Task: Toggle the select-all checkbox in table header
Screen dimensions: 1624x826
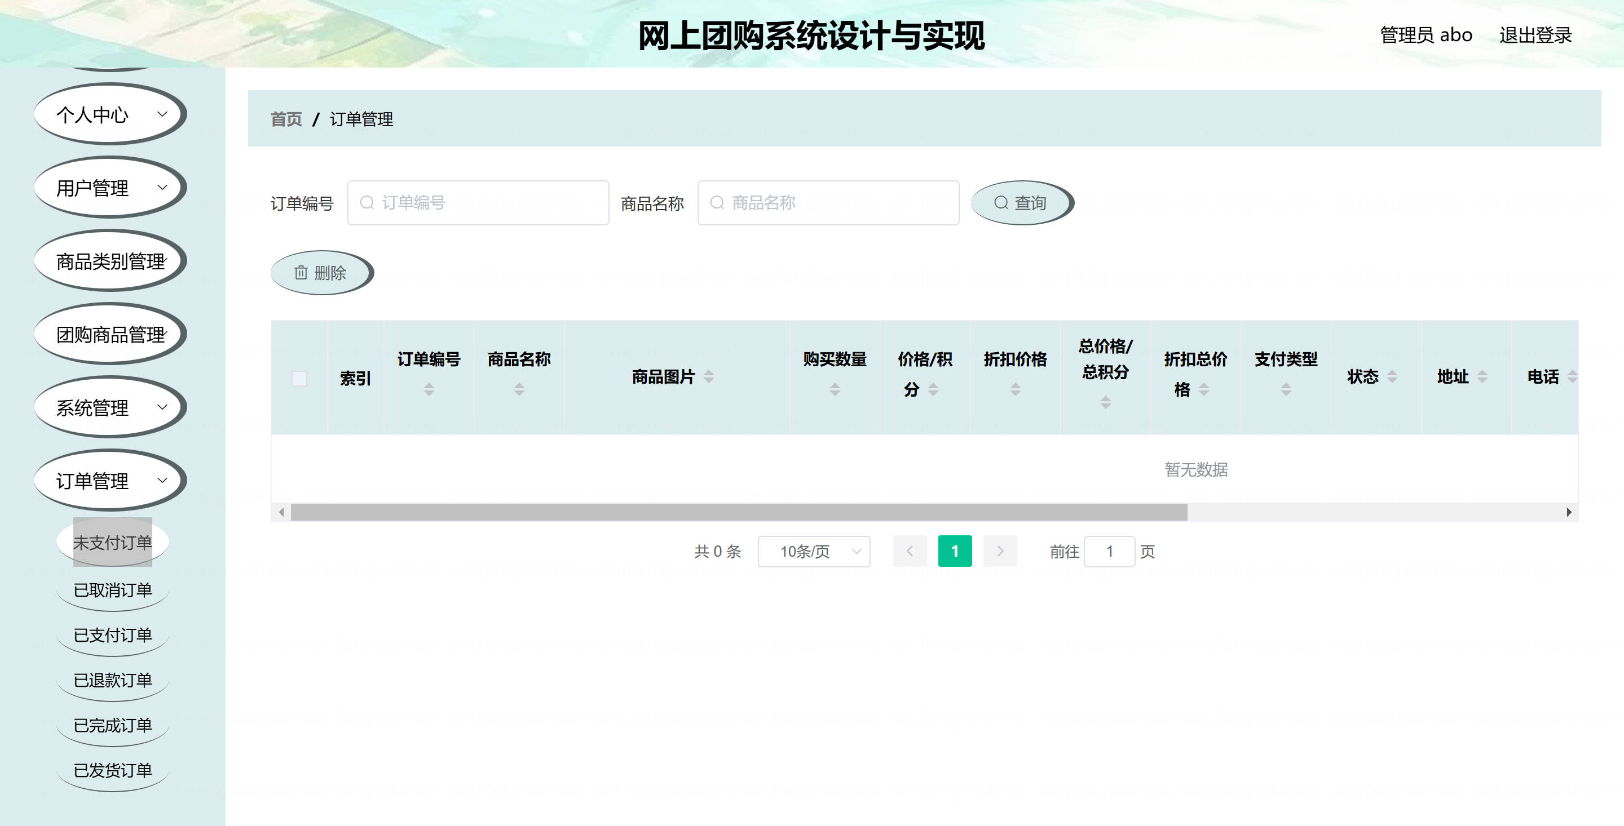Action: pos(299,378)
